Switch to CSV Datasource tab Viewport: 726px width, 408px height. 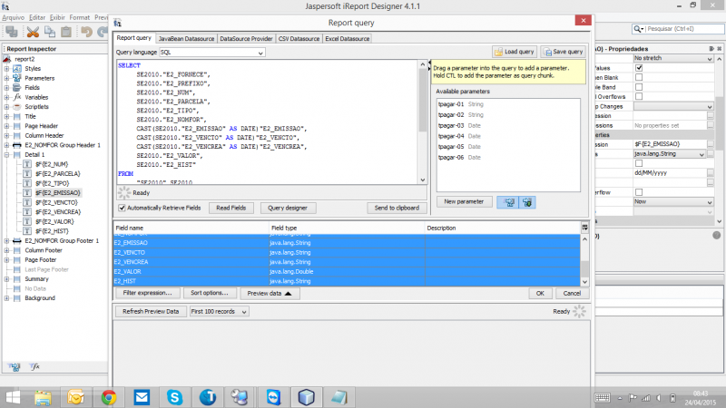(299, 39)
